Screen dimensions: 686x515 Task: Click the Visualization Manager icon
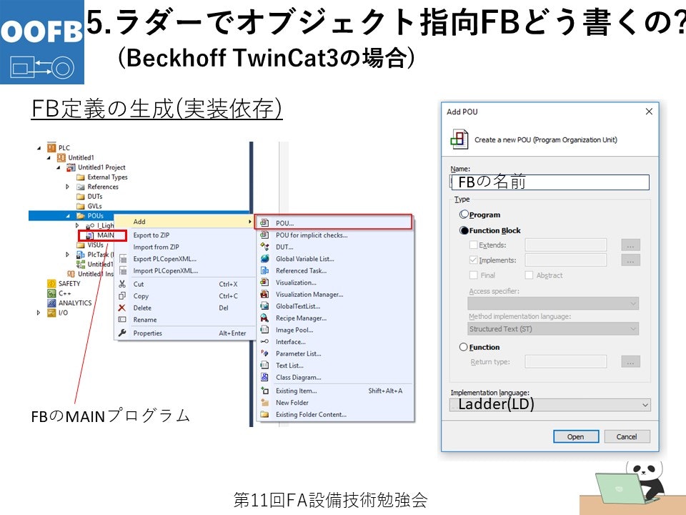tap(264, 294)
